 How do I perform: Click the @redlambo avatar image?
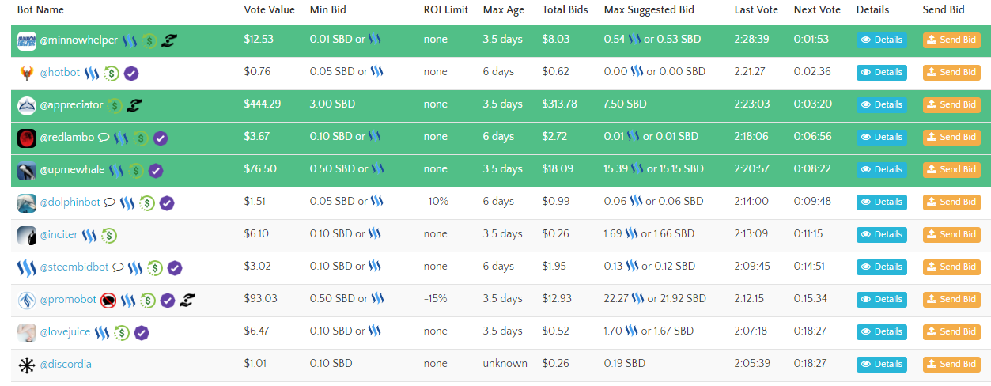point(27,138)
